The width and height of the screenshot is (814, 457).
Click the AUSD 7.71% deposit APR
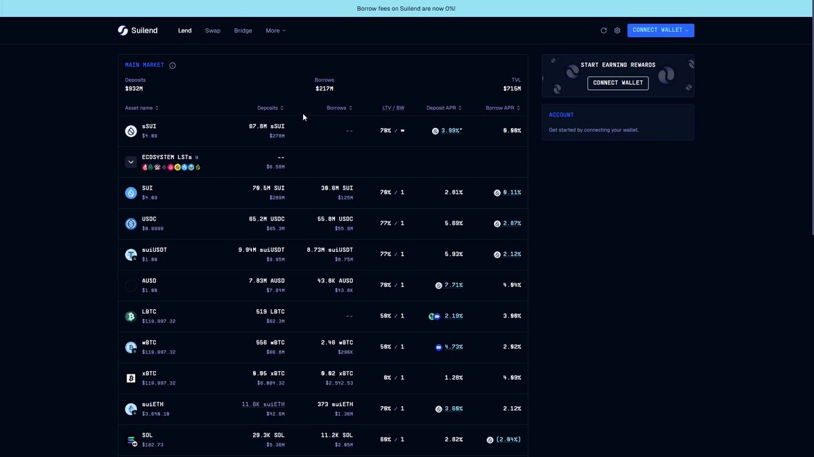coord(454,285)
